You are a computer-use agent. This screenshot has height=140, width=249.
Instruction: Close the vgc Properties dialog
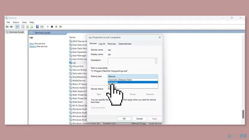pos(160,37)
